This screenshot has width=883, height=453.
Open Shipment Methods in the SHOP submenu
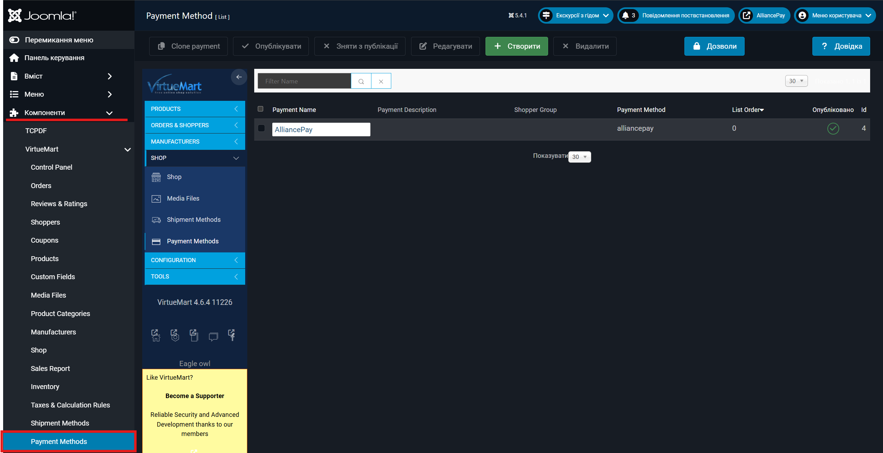(x=193, y=220)
